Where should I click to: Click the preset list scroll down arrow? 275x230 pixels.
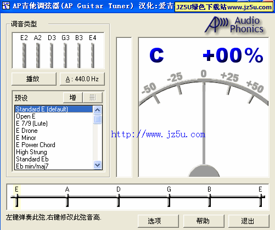click(x=97, y=165)
